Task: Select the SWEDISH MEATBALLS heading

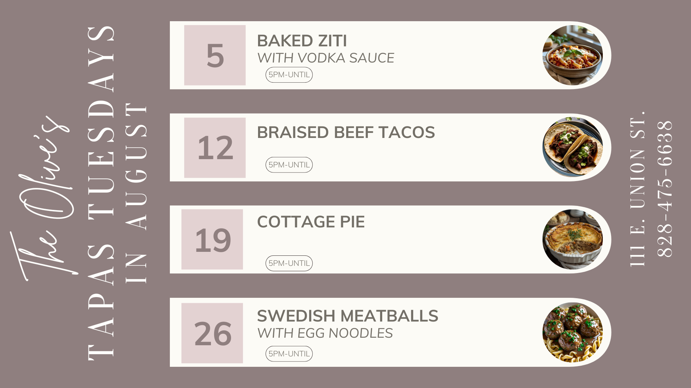Action: [x=348, y=316]
